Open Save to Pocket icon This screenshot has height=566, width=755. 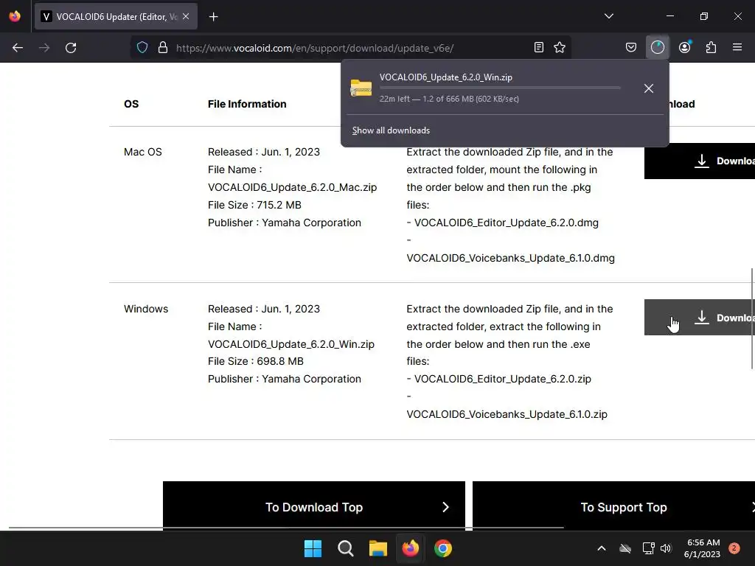[631, 47]
